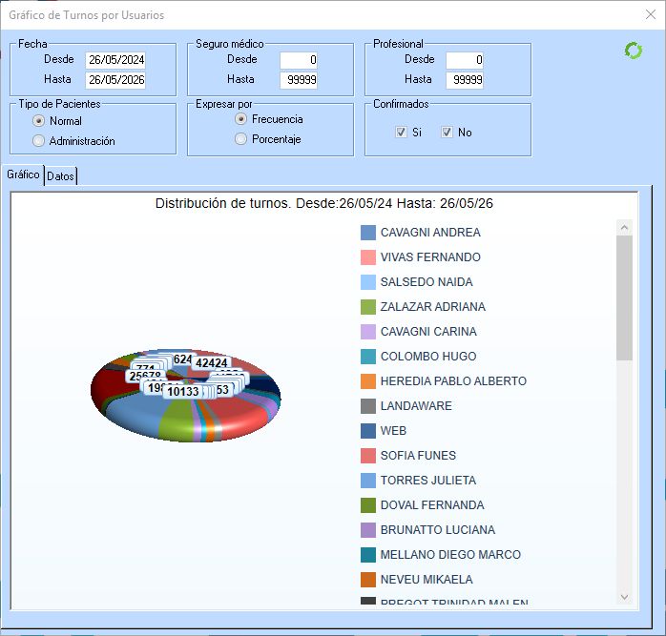
Task: Click CAVAGNI CARINA lilac swatch
Action: coord(368,332)
